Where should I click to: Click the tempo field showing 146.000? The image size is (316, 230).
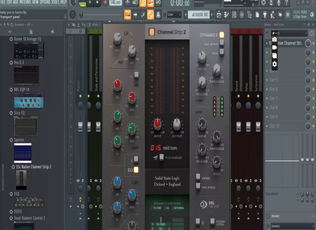coord(115,3)
